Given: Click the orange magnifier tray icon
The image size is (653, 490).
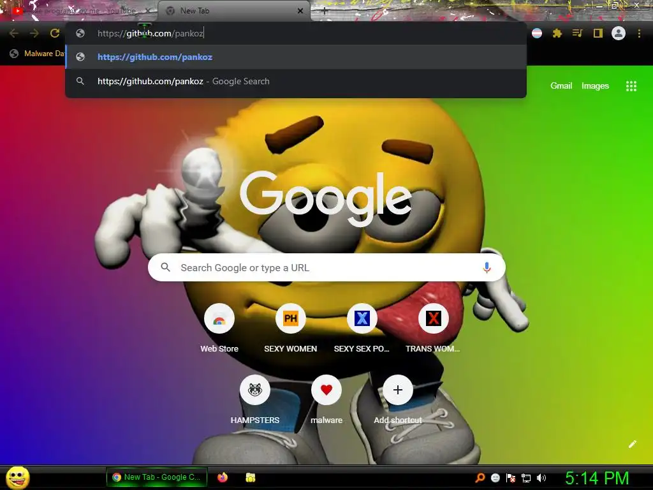Looking at the screenshot, I should [480, 477].
